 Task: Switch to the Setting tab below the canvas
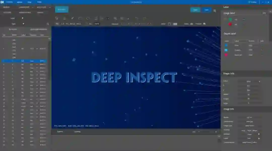coord(60,132)
